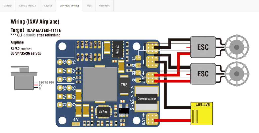This screenshot has height=133, width=259.
Task: Click the Vx Reg chip
Action: [103, 112]
